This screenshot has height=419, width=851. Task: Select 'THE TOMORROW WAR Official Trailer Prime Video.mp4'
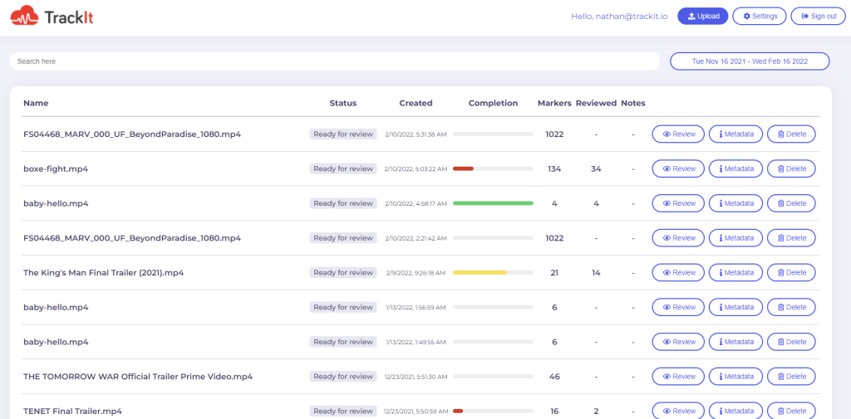138,376
